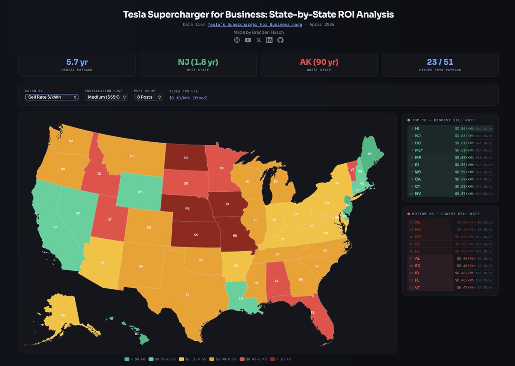Select the NJ row in Top 10 list
Screen dimensions: 515x366
[450, 136]
